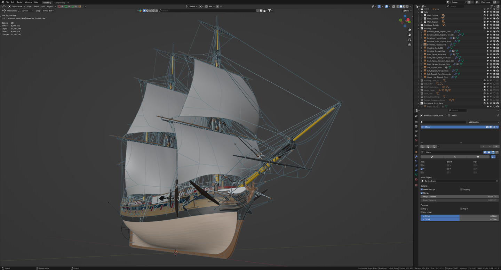Viewport: 501px width, 270px height.
Task: Select Clueline_Topsail_Fore in outliner
Action: [x=436, y=51]
